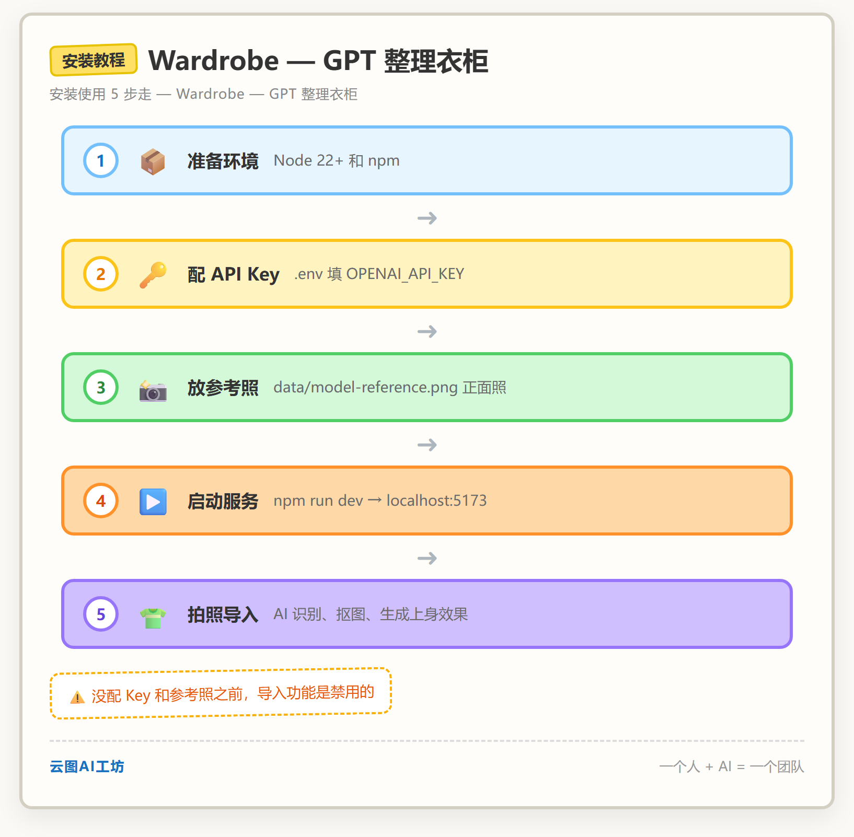Click the text '.env 填 OPENAI_API_KEY'
The image size is (854, 837).
point(379,274)
